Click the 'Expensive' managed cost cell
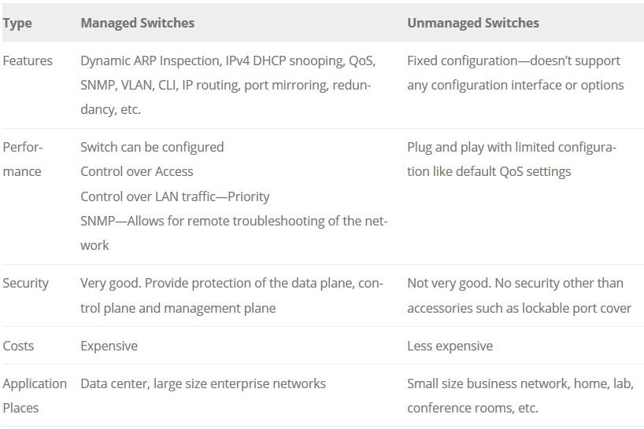 pyautogui.click(x=109, y=346)
